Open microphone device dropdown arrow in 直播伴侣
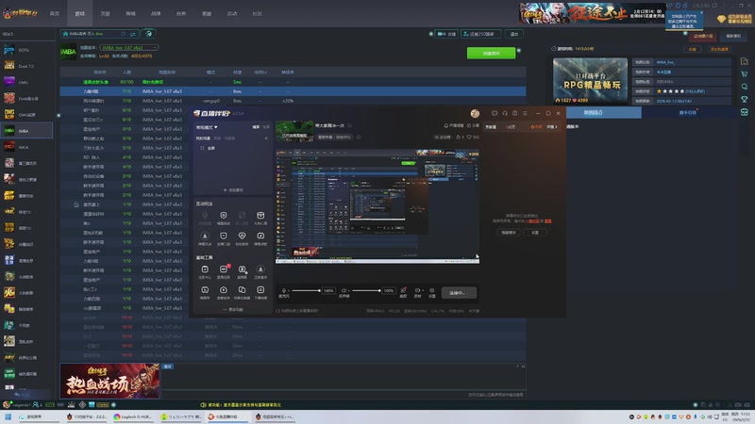Viewport: 755px width, 424px height. [x=288, y=290]
